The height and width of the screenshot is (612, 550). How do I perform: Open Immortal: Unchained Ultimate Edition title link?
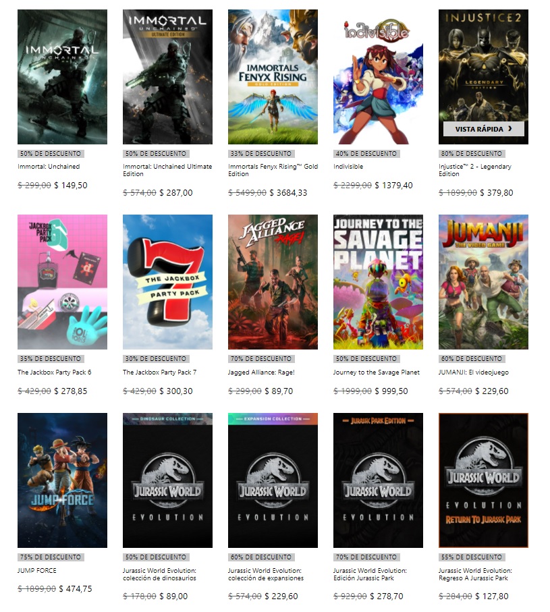click(167, 170)
